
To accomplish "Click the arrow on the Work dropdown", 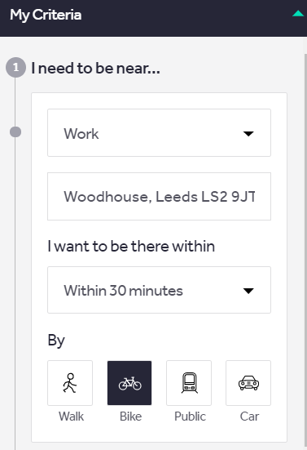I will [248, 134].
